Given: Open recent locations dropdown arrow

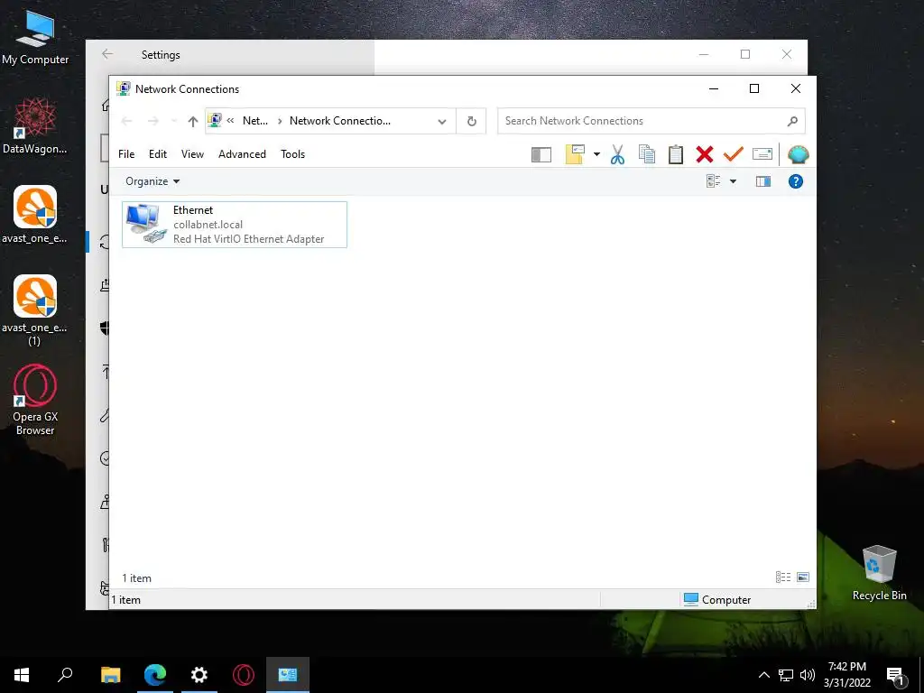Looking at the screenshot, I should [x=174, y=122].
